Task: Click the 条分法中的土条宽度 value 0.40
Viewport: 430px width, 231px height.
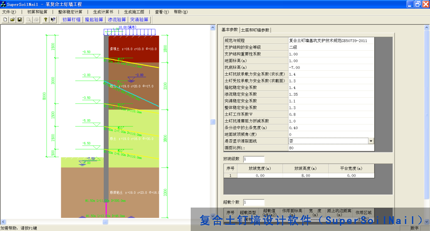Action: pos(331,128)
